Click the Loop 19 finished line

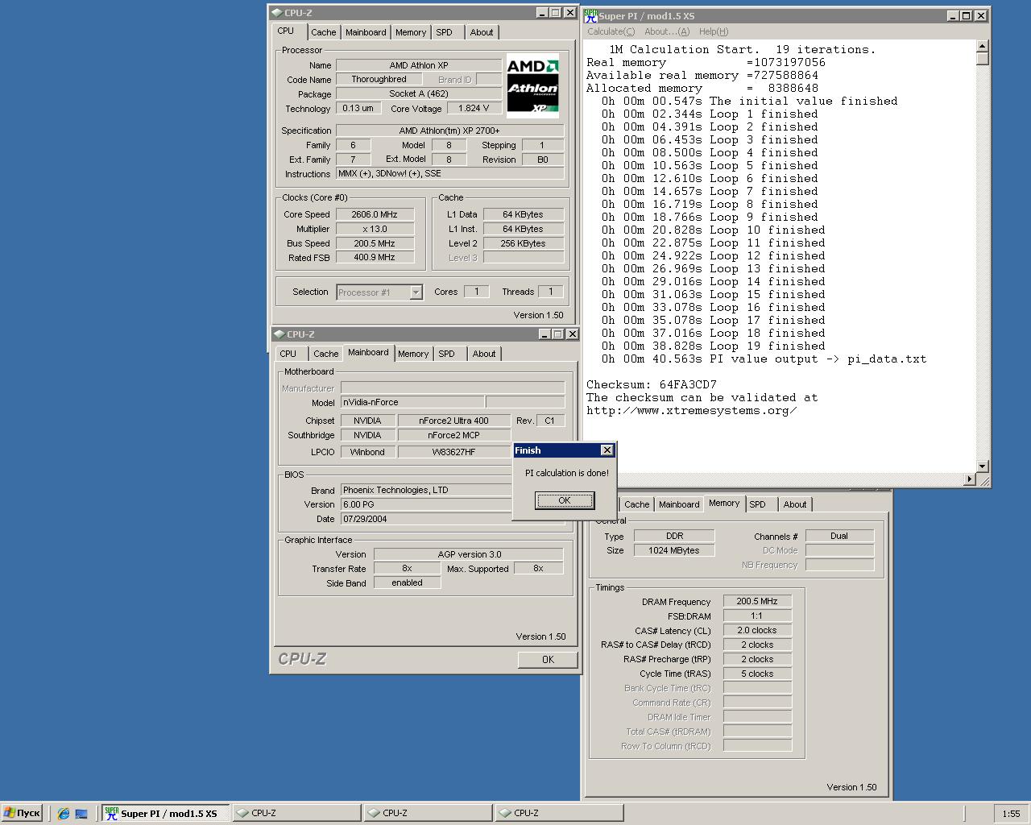click(x=714, y=346)
